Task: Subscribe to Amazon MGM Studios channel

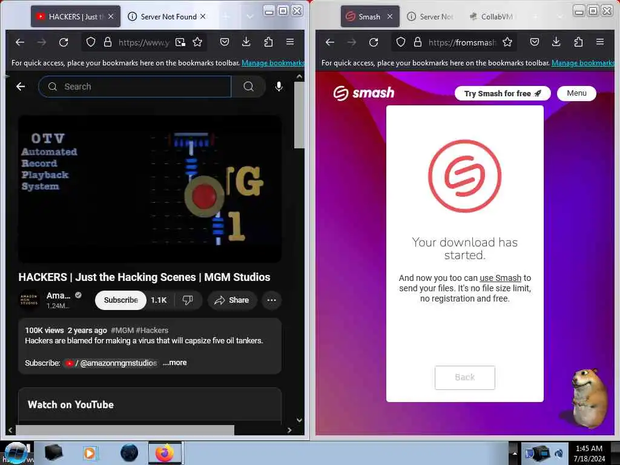Action: pos(120,300)
